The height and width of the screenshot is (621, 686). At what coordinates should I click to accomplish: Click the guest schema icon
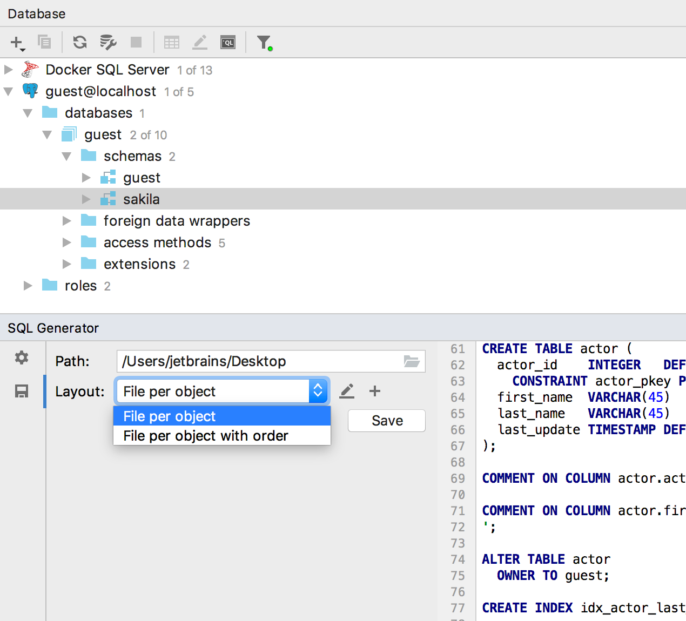[x=108, y=177]
